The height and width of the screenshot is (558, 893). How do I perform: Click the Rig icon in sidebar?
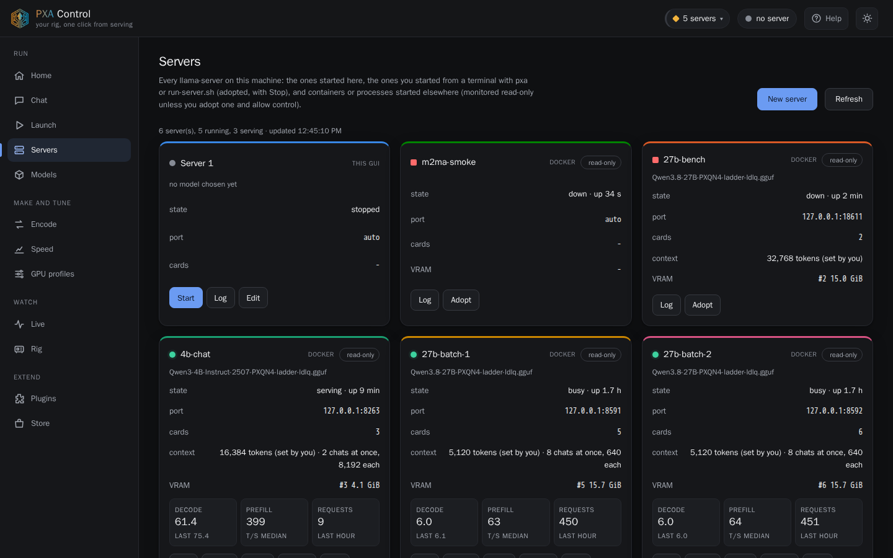(x=19, y=349)
